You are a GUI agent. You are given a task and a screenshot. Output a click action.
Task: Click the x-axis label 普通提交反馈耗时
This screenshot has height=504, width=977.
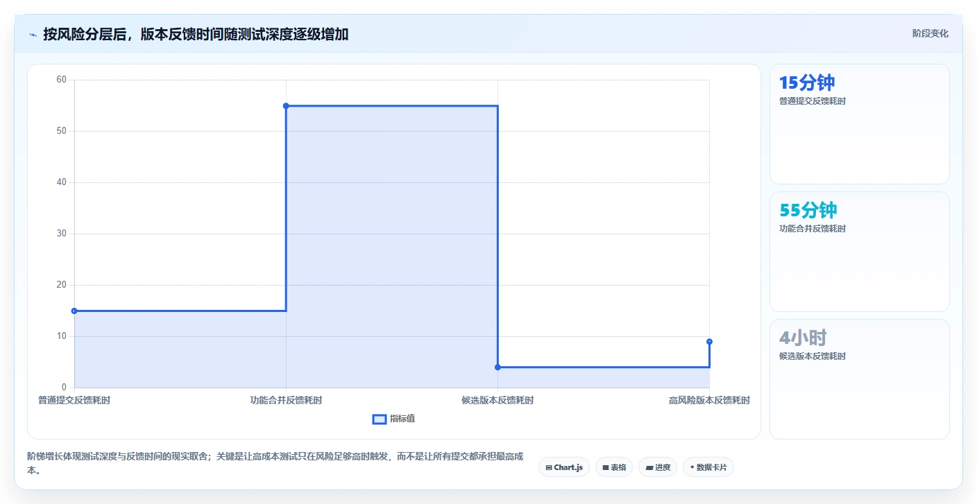[74, 401]
